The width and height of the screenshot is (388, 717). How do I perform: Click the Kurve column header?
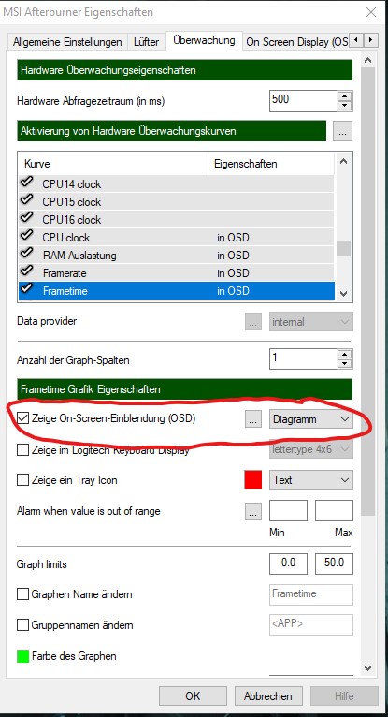(113, 164)
